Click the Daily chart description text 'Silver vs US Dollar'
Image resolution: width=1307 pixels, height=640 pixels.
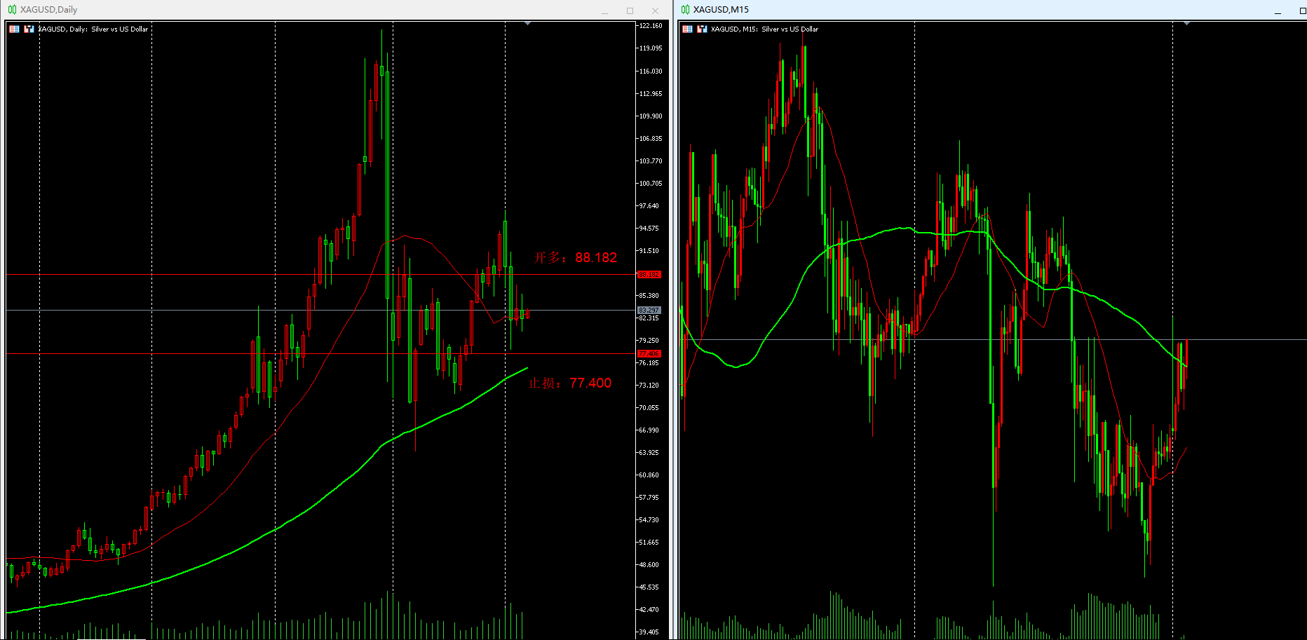pos(119,29)
